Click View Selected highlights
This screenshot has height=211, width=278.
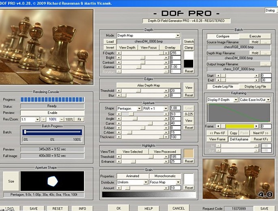click(x=132, y=151)
